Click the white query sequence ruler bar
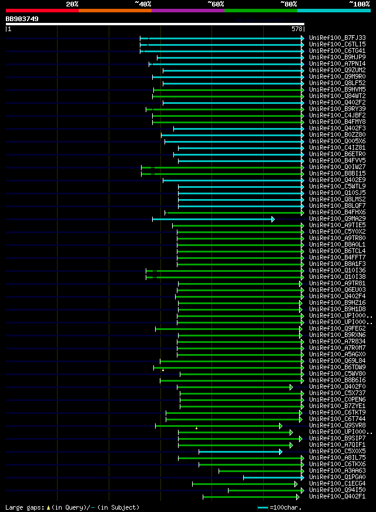 155,24
